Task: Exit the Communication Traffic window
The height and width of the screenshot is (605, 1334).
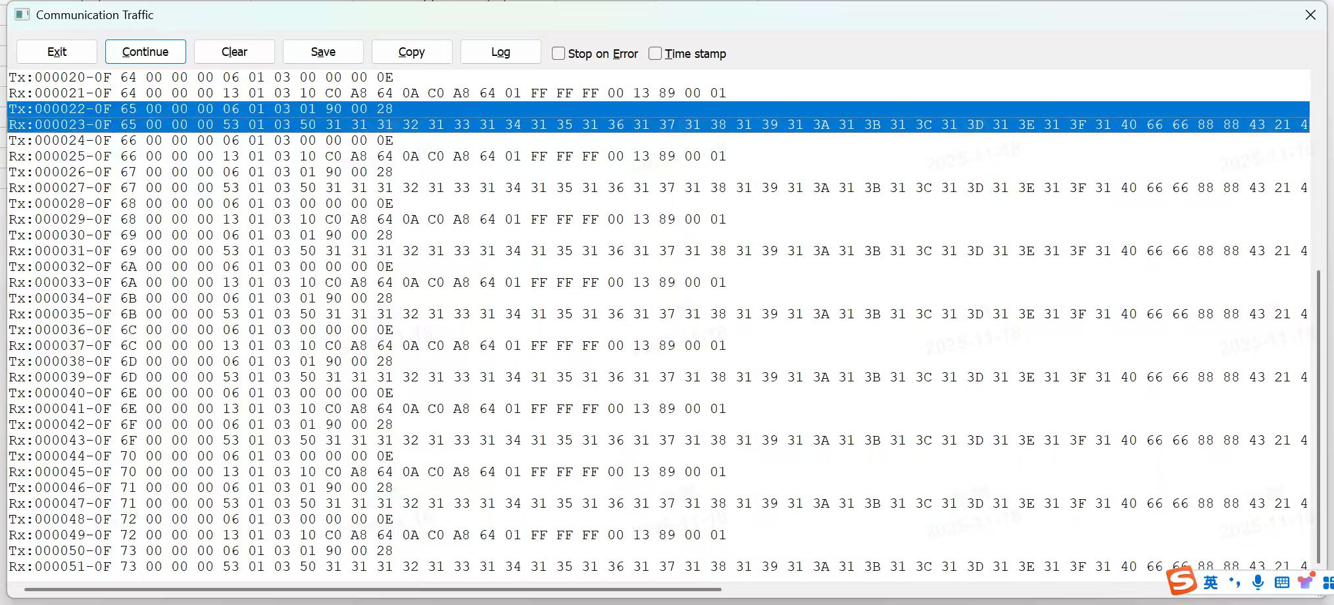Action: tap(56, 51)
